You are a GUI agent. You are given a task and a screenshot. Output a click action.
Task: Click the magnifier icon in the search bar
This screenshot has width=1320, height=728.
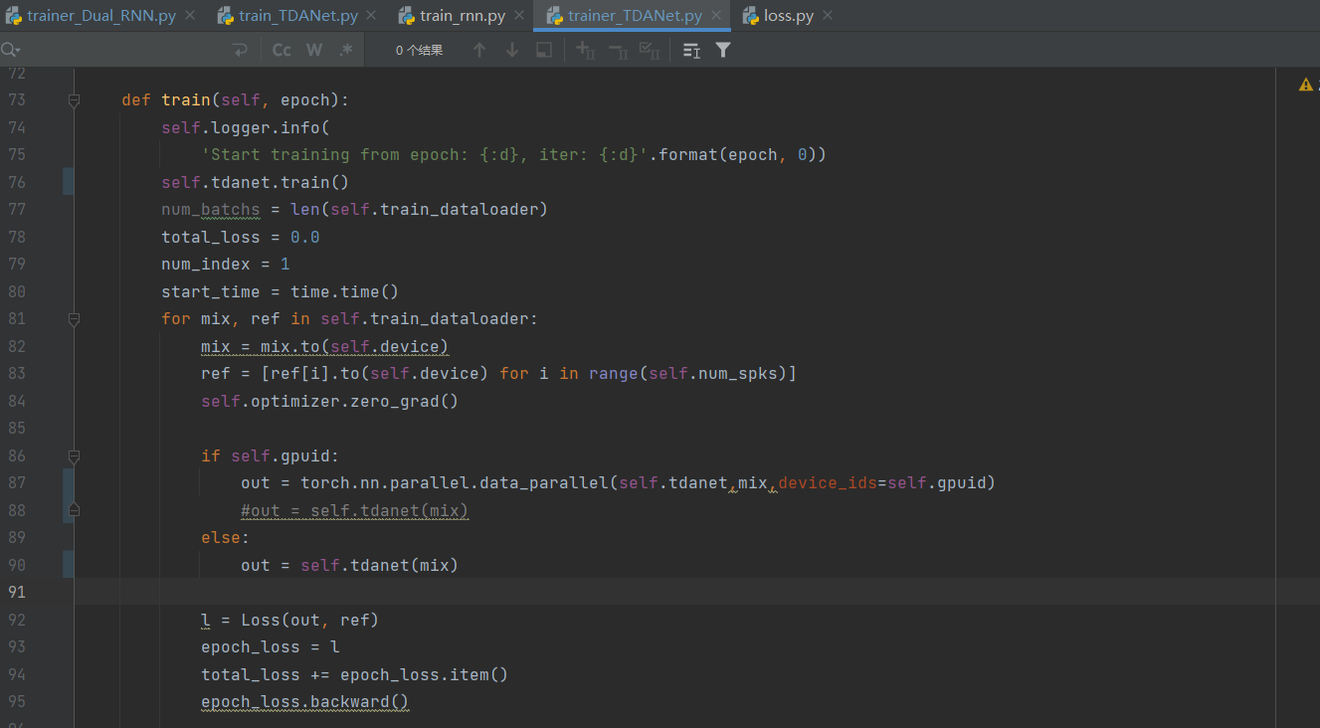pos(10,49)
